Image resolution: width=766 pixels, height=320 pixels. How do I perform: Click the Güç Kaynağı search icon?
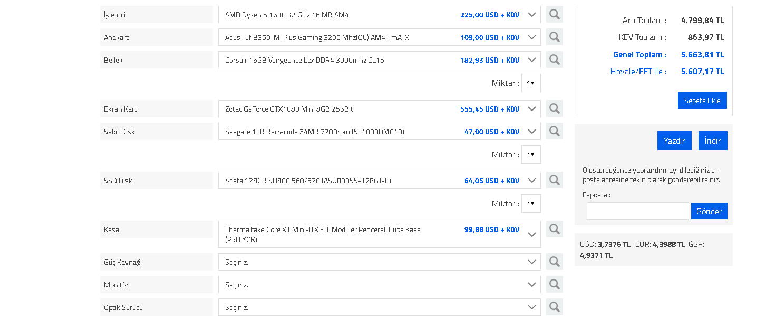point(554,262)
